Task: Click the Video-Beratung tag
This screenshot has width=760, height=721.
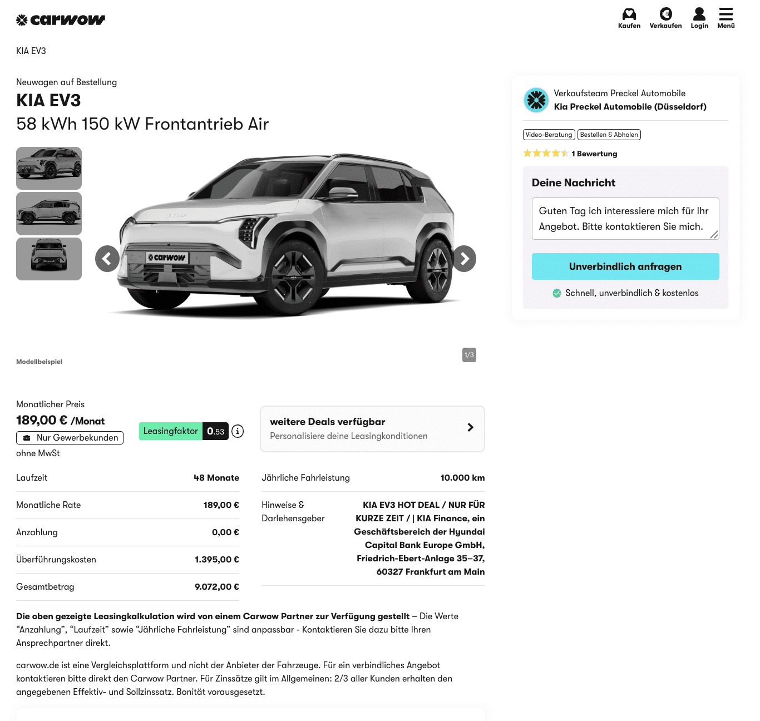Action: coord(549,135)
